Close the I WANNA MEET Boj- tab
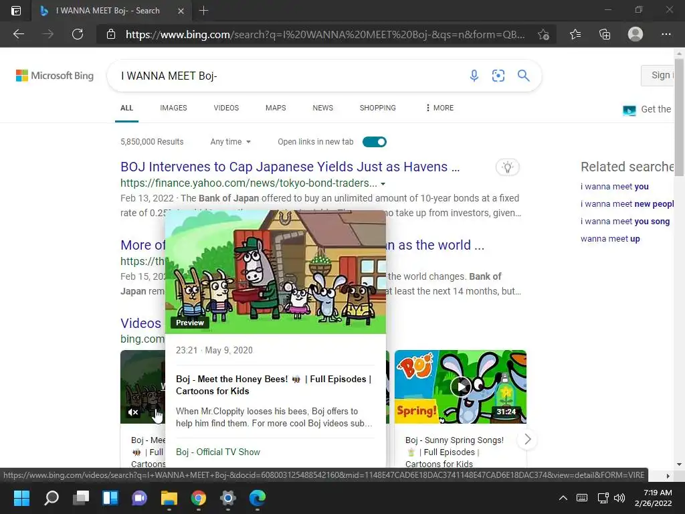 coord(181,11)
